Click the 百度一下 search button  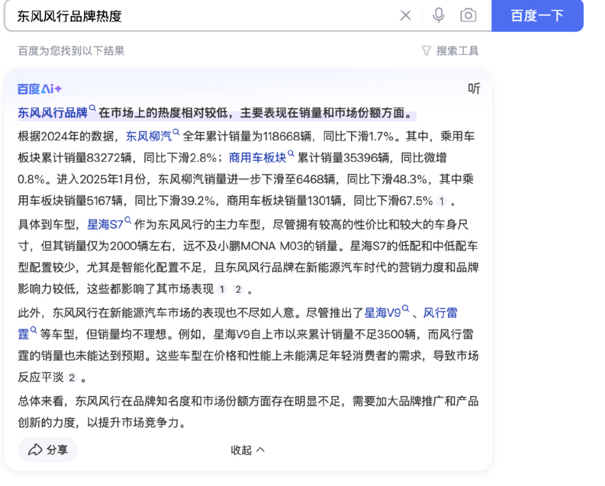(x=537, y=16)
